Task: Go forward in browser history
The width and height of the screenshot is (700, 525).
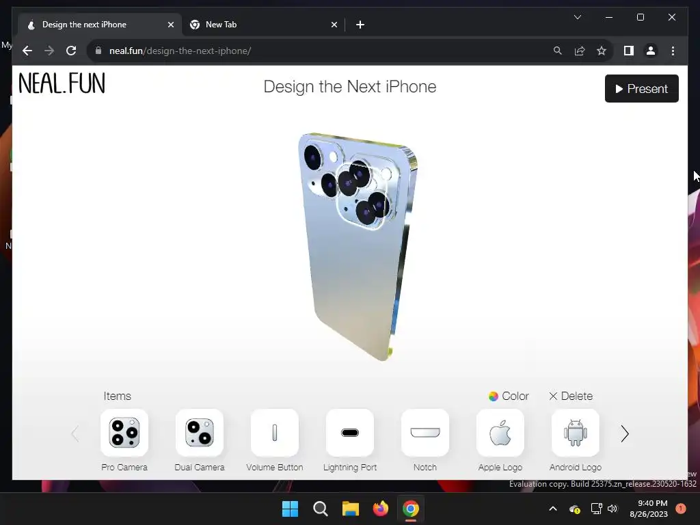Action: (x=49, y=51)
